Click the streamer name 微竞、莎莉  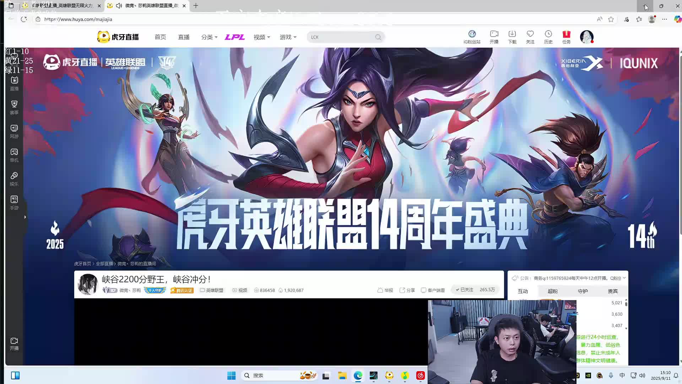130,290
